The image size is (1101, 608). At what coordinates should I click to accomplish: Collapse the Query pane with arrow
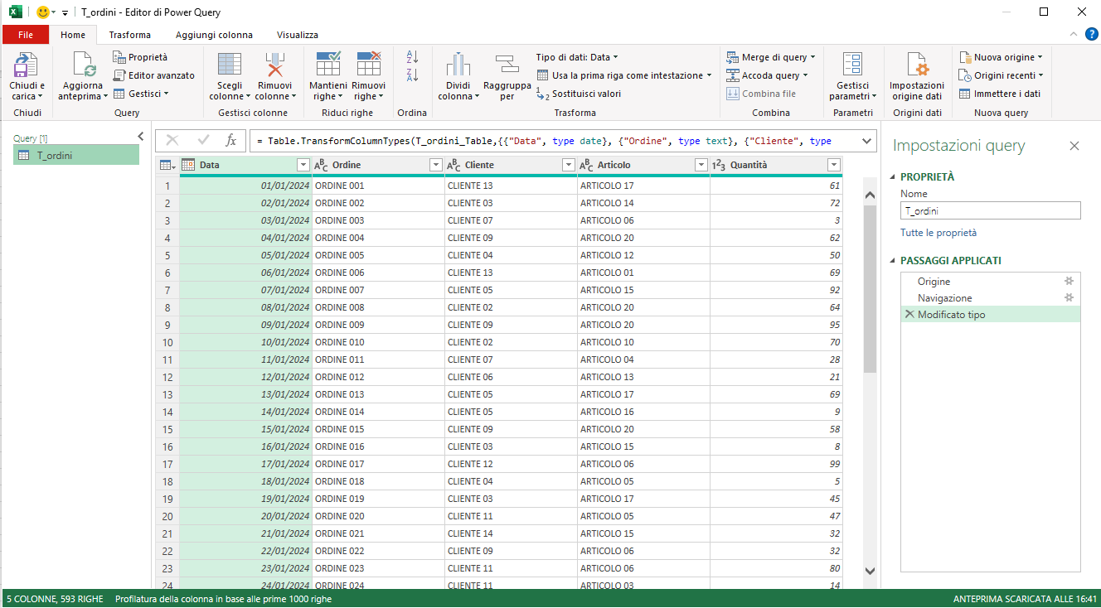point(140,137)
